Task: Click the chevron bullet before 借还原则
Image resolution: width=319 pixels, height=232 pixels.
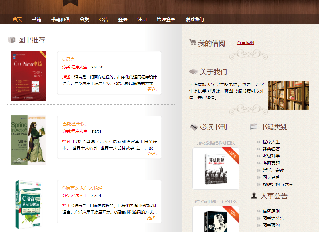Action: click(x=258, y=211)
